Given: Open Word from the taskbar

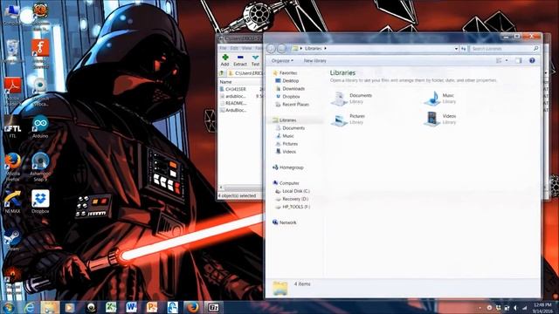Looking at the screenshot, I should [x=131, y=308].
